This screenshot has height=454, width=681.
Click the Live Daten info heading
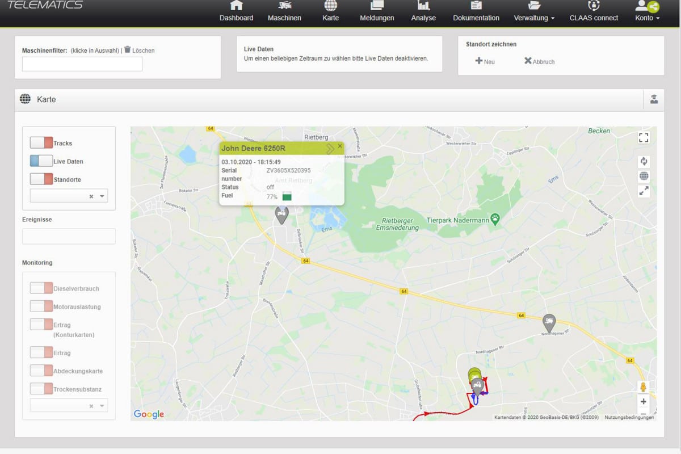click(259, 49)
